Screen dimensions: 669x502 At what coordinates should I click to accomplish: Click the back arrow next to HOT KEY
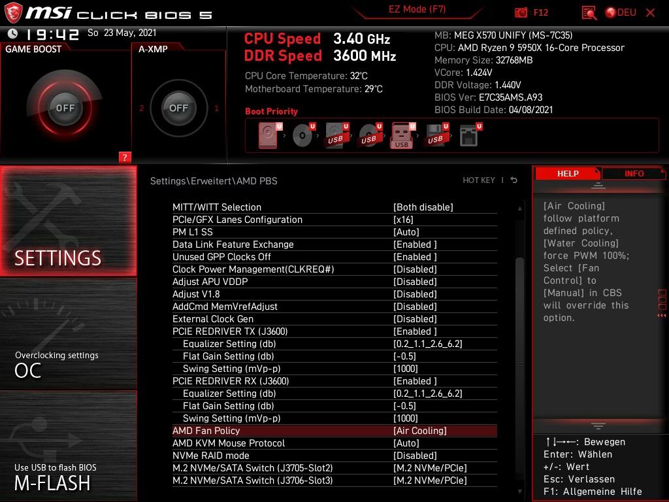tap(514, 180)
